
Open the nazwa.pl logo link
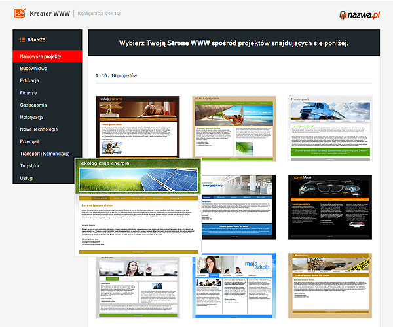tap(360, 15)
